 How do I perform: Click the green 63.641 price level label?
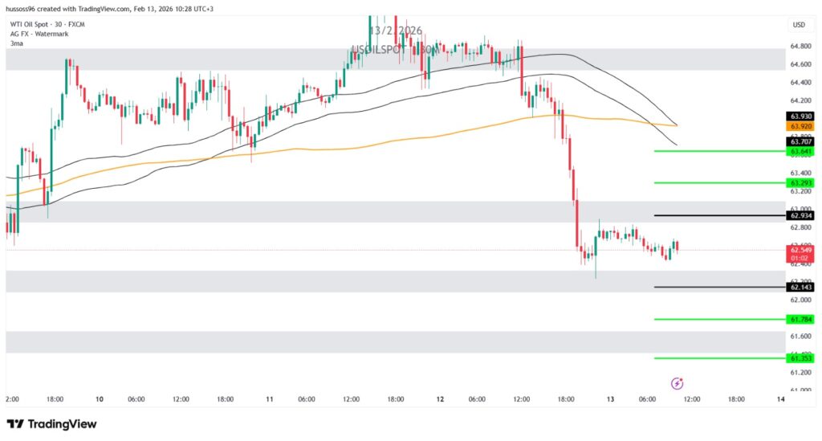click(801, 151)
